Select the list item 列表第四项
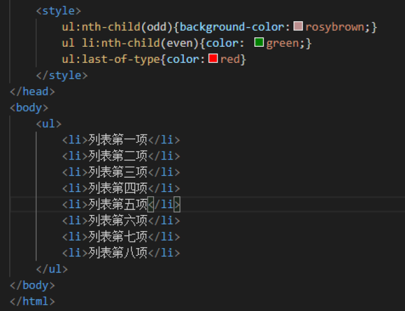Screen dimensions: 405x311 click(x=118, y=188)
